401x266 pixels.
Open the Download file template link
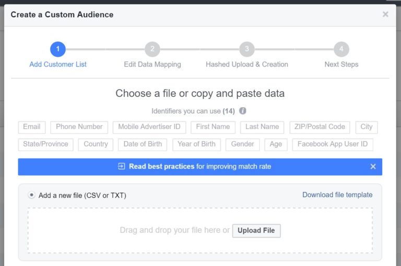click(x=337, y=195)
